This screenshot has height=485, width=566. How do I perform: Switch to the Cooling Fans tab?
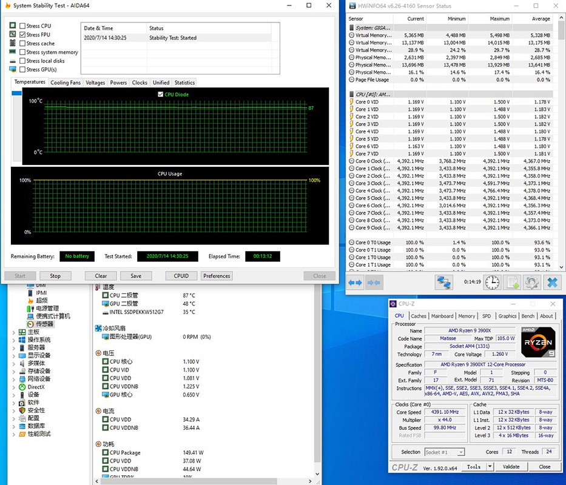click(x=66, y=82)
